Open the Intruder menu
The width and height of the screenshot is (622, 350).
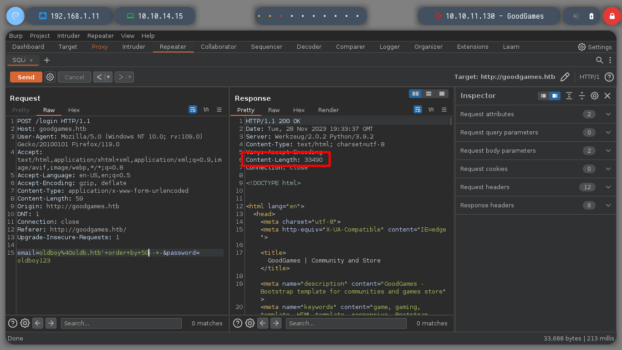point(69,36)
